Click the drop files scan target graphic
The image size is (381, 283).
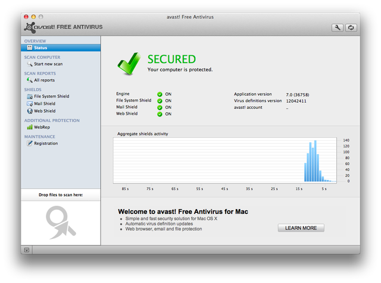(x=61, y=222)
